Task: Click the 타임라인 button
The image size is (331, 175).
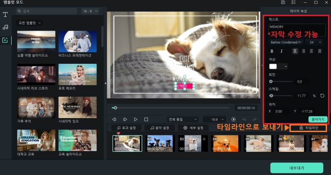Action: 308,128
